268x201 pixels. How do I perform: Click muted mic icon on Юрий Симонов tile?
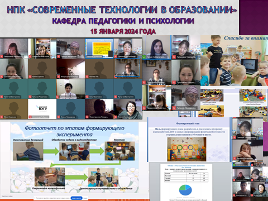(2, 117)
